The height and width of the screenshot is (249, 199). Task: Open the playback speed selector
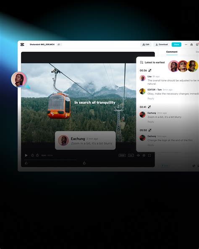[x=131, y=155]
